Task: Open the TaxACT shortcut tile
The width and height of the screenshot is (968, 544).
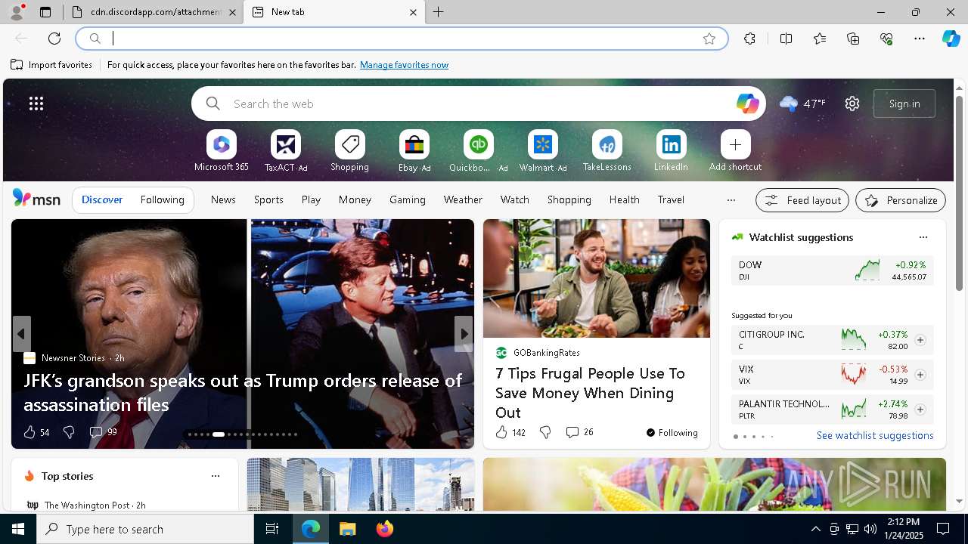Action: pyautogui.click(x=285, y=151)
